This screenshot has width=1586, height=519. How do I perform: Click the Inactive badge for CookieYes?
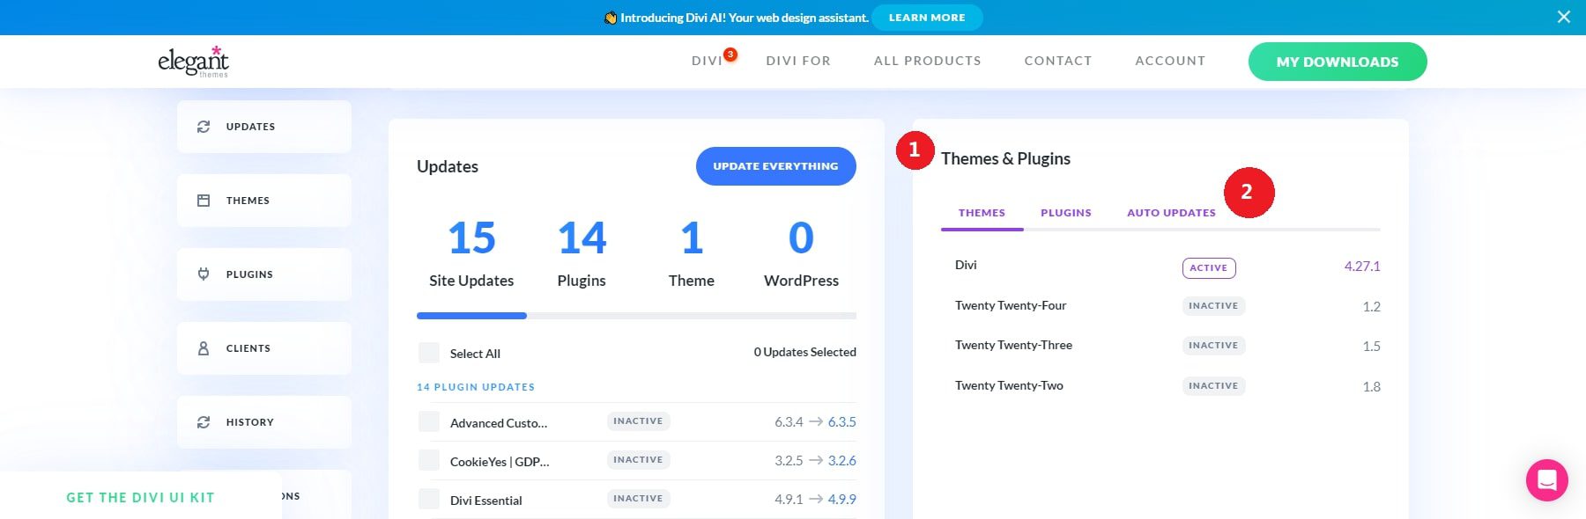click(x=638, y=460)
